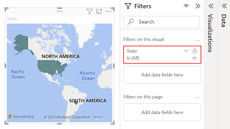The height and width of the screenshot is (129, 230).
Task: Click the State title of the map visual
Action: click(12, 19)
